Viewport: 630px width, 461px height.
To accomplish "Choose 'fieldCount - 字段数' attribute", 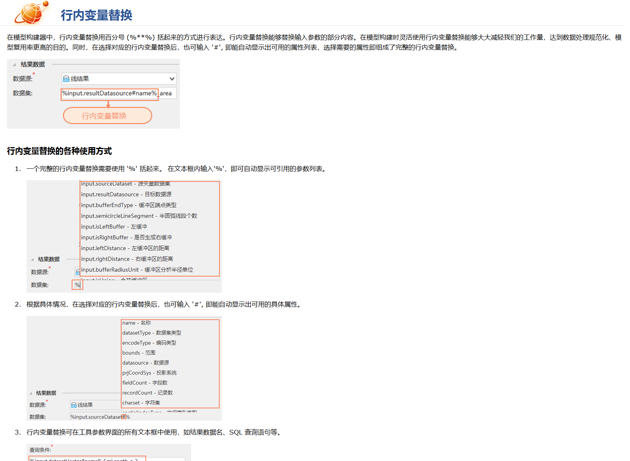I will [x=145, y=383].
